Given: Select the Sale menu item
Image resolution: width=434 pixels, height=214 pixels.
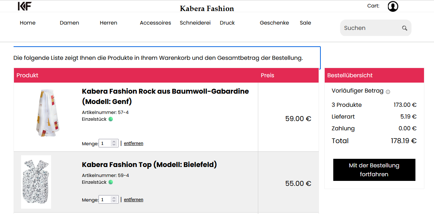Looking at the screenshot, I should [305, 23].
